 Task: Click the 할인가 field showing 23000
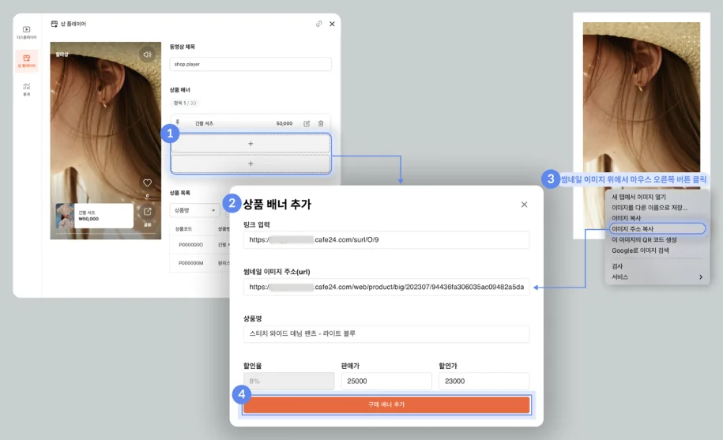(x=484, y=381)
